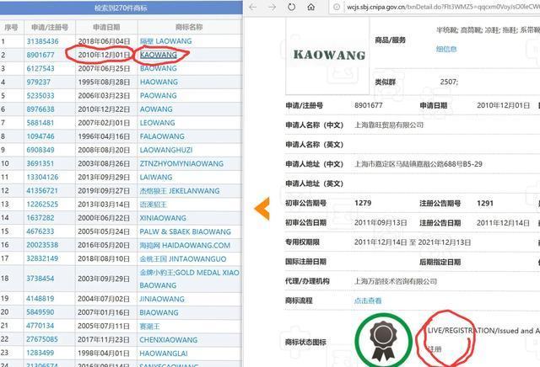The image size is (540, 367).
Task: Open the HAIDAOWANG.COM trademark link
Action: [x=185, y=245]
